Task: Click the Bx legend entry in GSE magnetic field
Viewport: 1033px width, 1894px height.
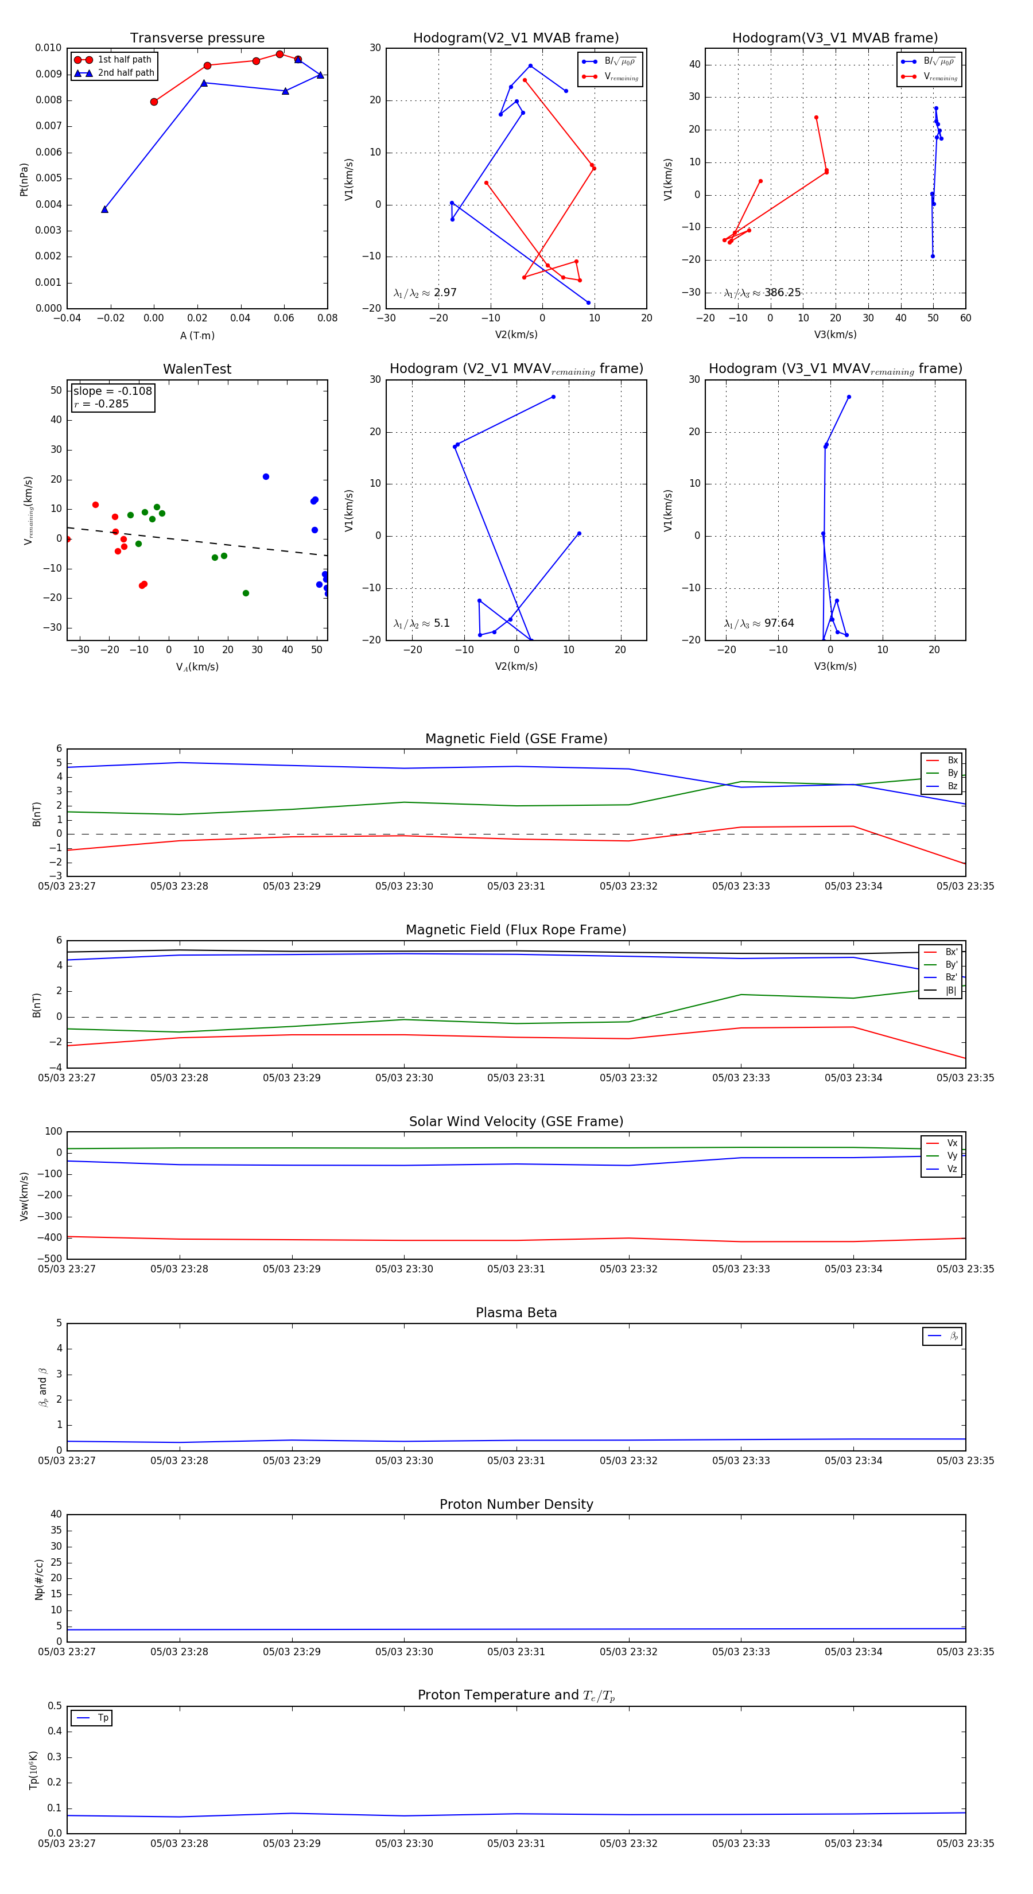Action: coord(942,760)
